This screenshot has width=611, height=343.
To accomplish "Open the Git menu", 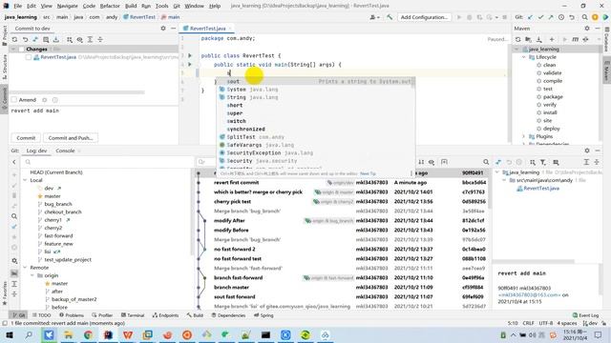I will pos(177,6).
